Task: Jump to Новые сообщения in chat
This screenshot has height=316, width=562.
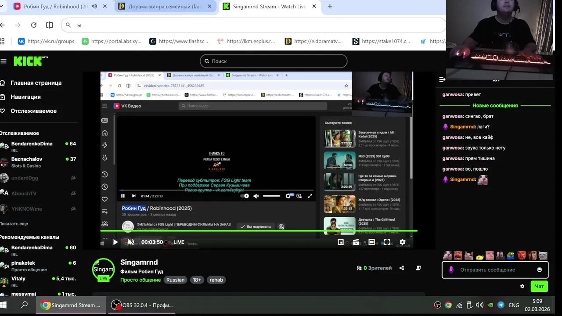Action: 495,106
